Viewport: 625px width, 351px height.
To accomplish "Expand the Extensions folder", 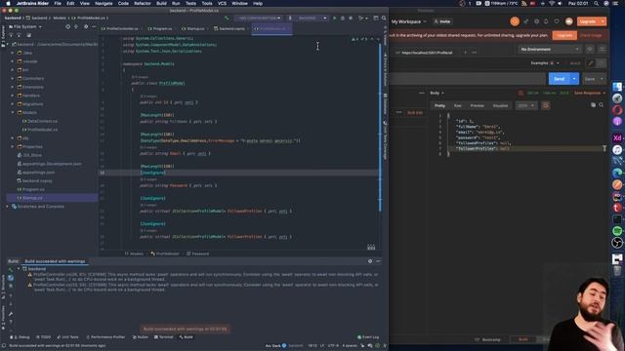I will (x=13, y=87).
